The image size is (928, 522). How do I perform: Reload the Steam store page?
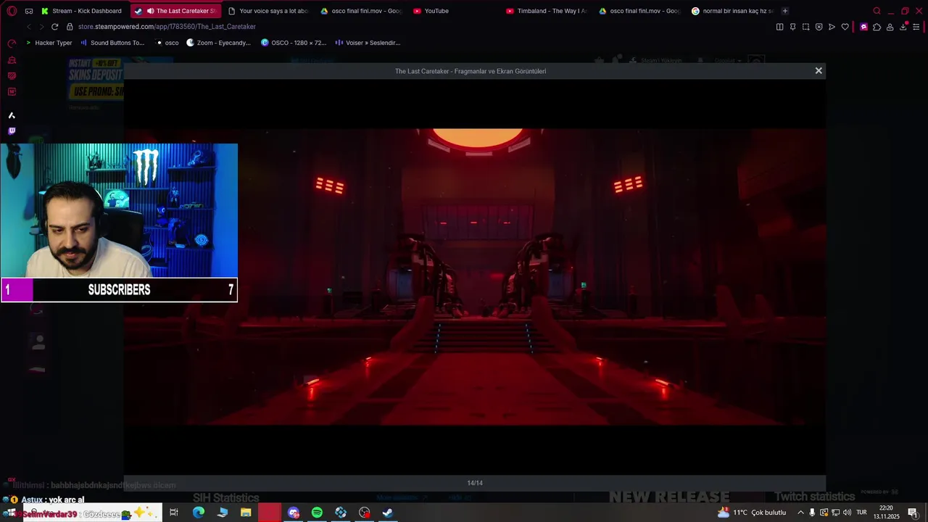[54, 27]
